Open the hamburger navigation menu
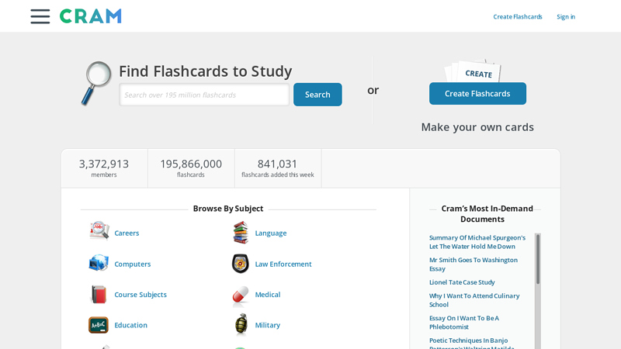Image resolution: width=621 pixels, height=349 pixels. (40, 16)
